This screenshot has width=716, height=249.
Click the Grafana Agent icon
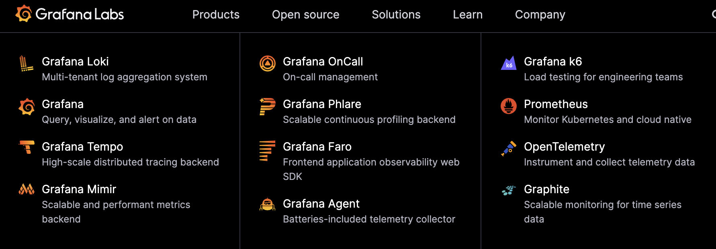pyautogui.click(x=267, y=204)
